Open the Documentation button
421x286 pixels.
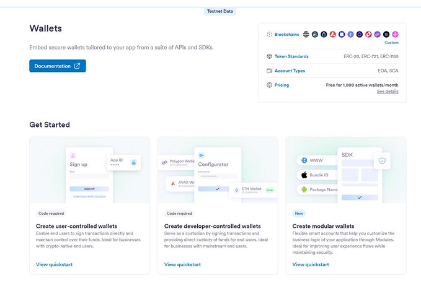pyautogui.click(x=58, y=66)
